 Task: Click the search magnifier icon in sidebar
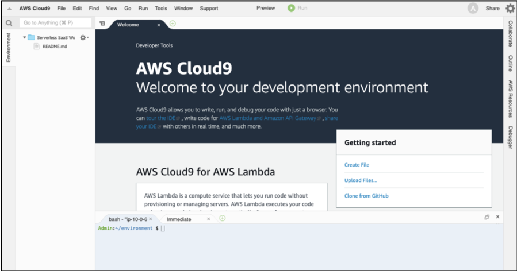click(x=9, y=23)
